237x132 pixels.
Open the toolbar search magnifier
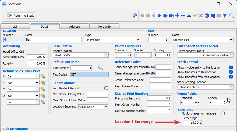(x=231, y=16)
